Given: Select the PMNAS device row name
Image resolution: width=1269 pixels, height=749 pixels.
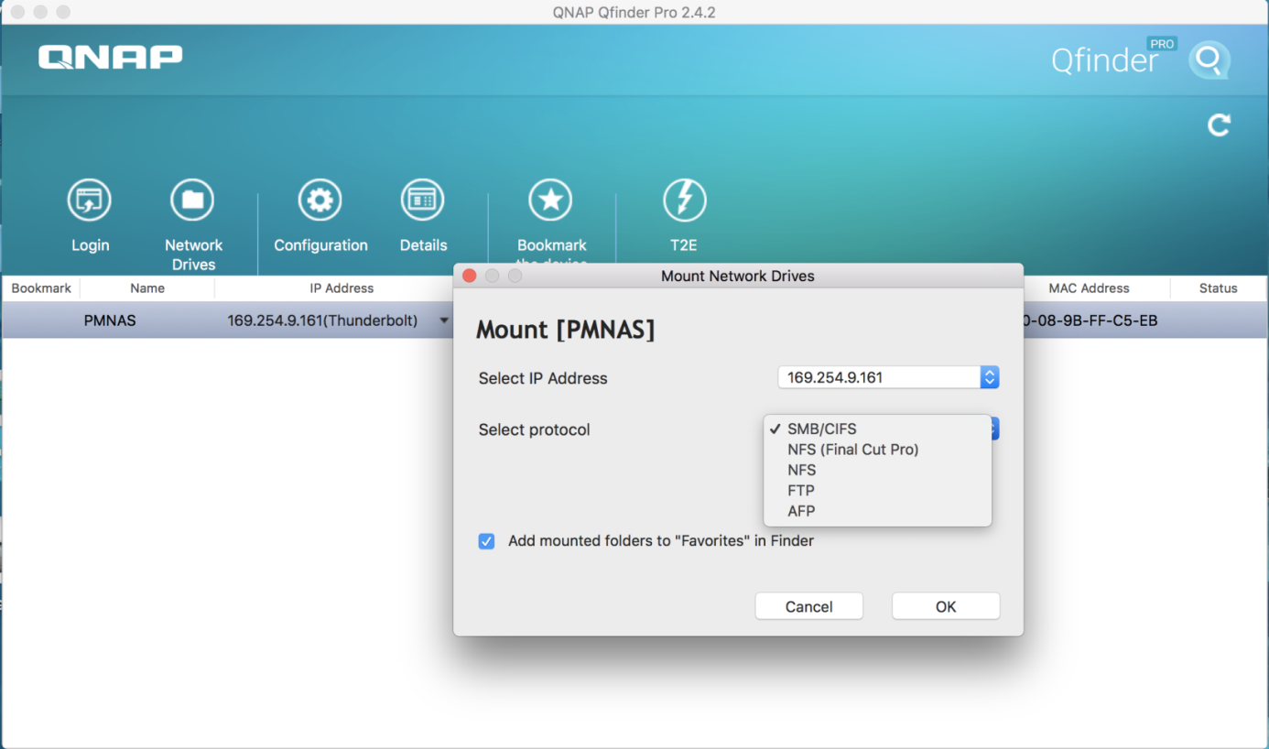Looking at the screenshot, I should tap(110, 320).
